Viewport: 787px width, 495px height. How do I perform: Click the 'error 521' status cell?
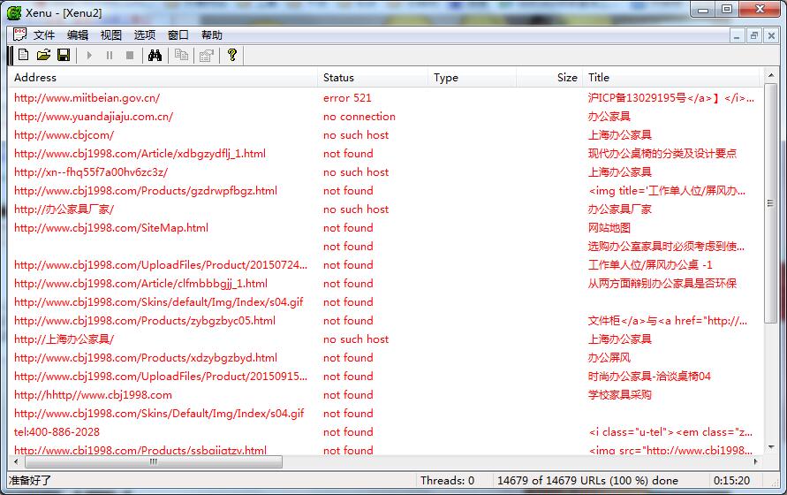click(x=347, y=98)
